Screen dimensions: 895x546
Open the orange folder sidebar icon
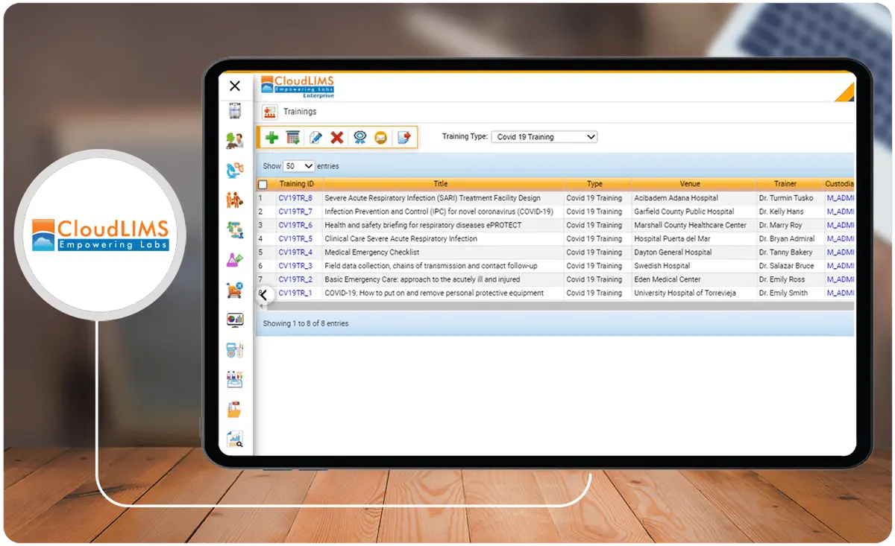coord(235,409)
